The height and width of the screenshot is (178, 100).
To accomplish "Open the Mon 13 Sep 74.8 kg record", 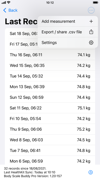I will (50, 87).
